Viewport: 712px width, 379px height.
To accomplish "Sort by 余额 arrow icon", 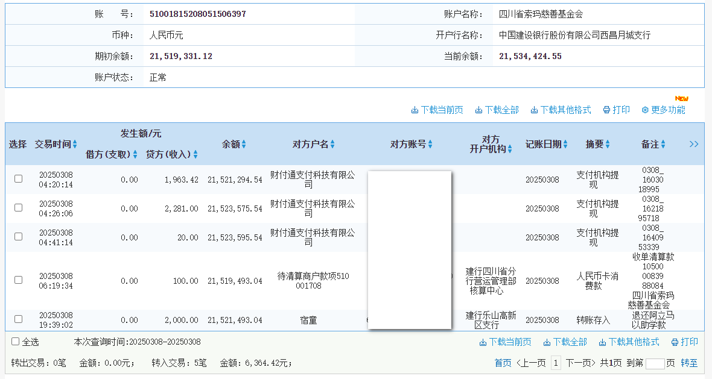I will pyautogui.click(x=244, y=145).
